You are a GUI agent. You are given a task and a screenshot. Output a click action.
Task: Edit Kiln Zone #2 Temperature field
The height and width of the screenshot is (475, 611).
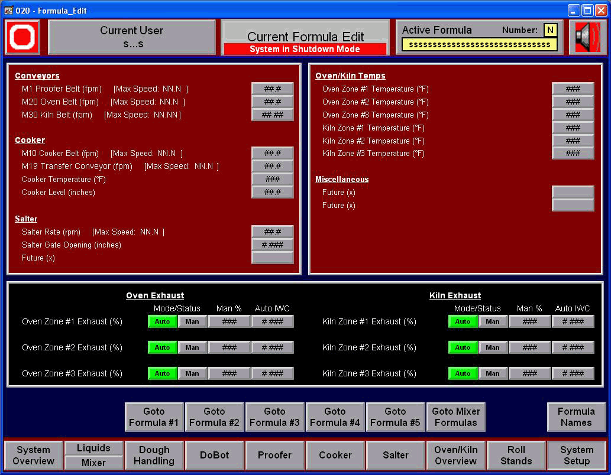(x=573, y=141)
